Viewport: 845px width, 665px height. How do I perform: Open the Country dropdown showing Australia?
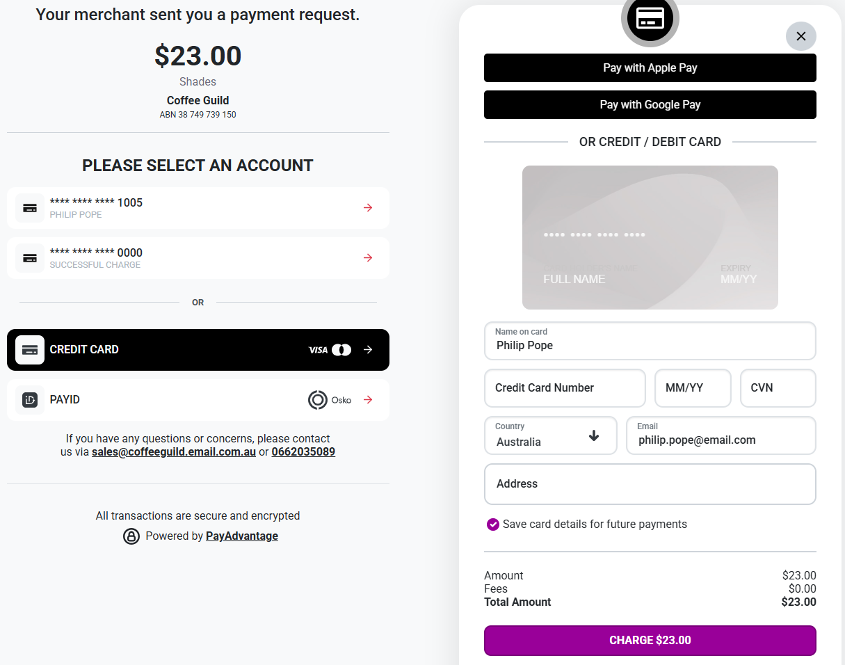(x=551, y=435)
